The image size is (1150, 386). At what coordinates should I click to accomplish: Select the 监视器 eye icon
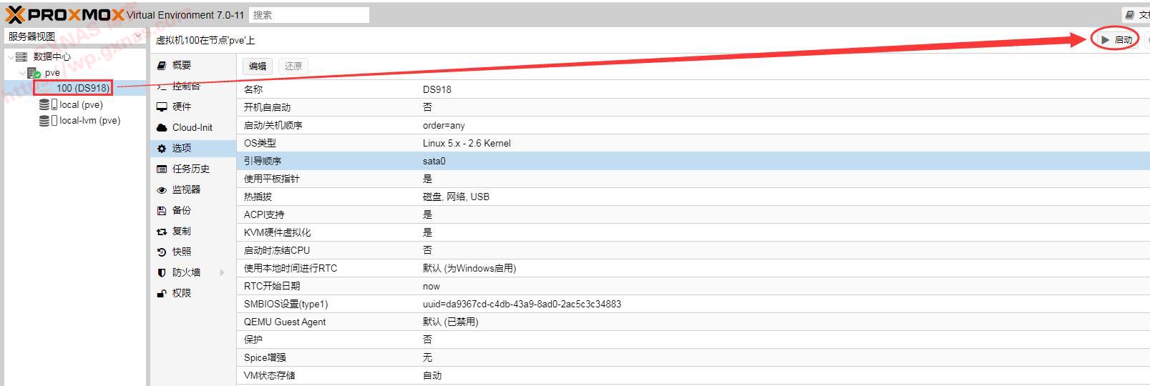[162, 190]
